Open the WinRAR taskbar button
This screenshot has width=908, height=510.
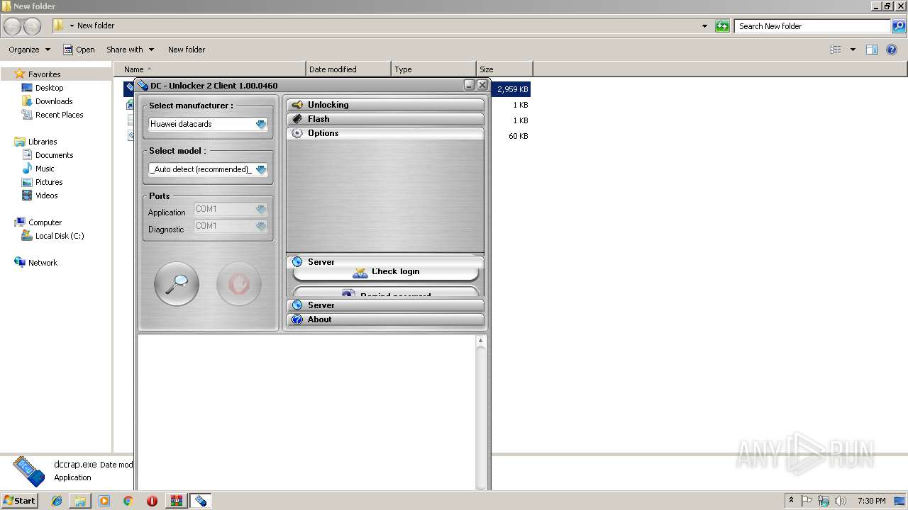(176, 501)
